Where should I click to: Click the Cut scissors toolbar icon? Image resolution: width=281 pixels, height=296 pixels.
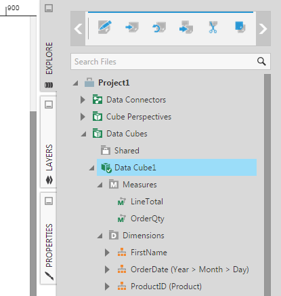[213, 27]
